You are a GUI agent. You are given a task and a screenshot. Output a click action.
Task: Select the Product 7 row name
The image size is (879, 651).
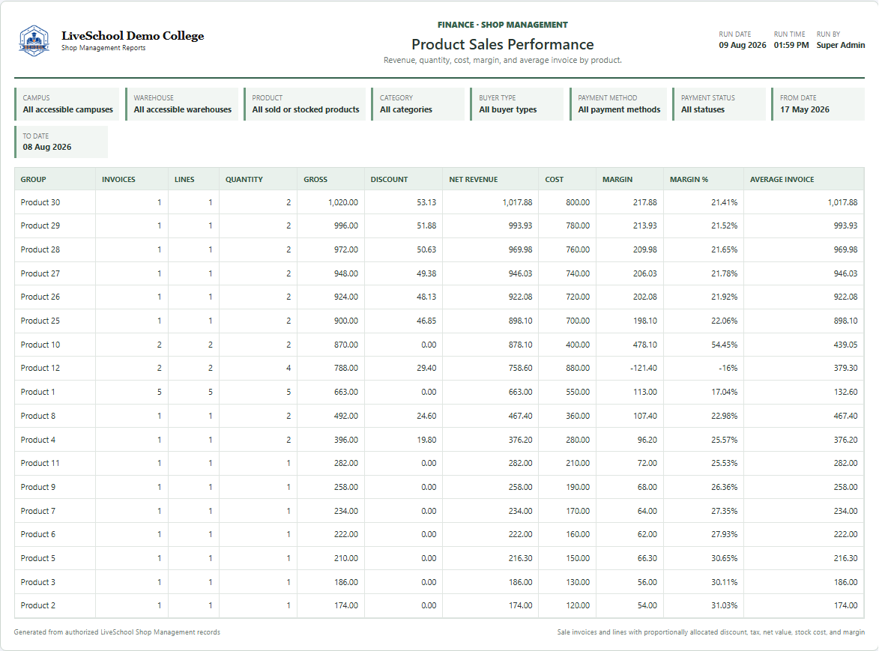pos(38,511)
